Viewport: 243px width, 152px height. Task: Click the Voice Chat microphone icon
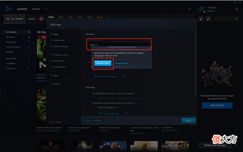point(51,61)
